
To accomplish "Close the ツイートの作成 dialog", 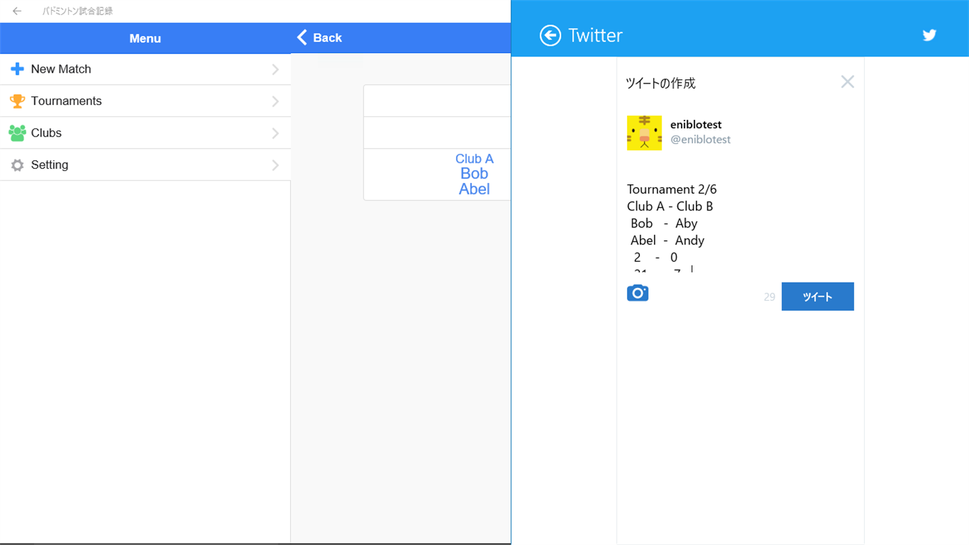I will (847, 82).
